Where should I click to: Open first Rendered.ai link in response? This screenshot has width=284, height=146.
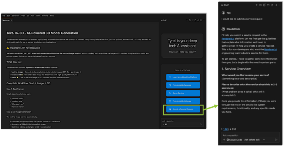point(228,39)
